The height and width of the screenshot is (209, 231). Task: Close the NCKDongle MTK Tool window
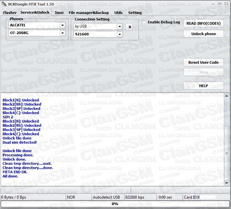(226, 4)
